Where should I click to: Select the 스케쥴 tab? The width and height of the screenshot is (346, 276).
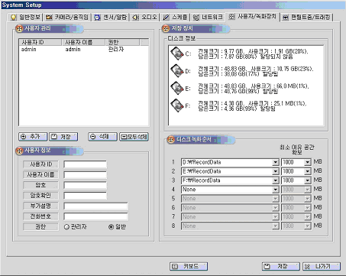tap(175, 18)
